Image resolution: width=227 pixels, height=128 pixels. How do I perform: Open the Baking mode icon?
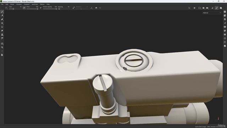point(2,47)
